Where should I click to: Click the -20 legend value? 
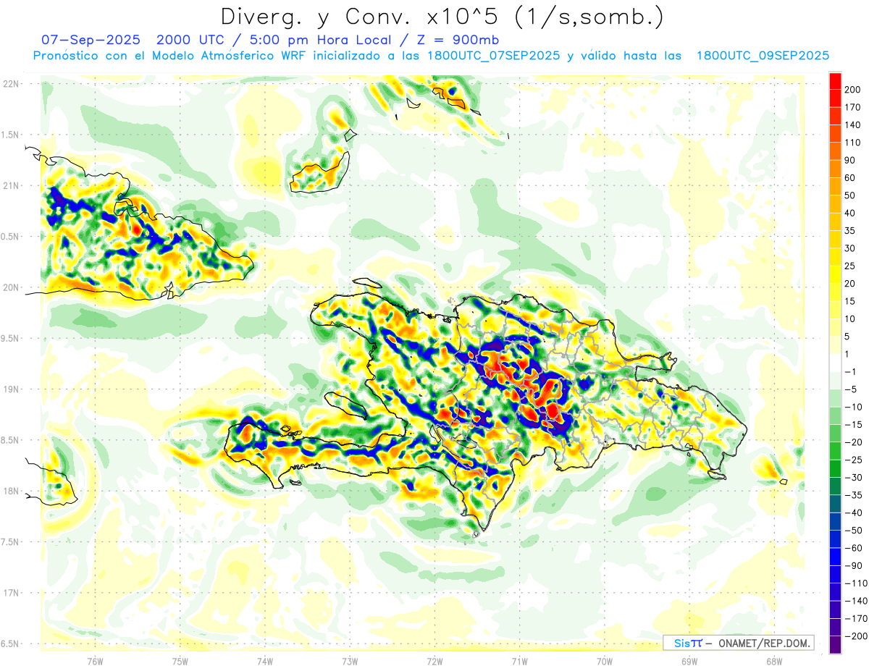pyautogui.click(x=853, y=442)
